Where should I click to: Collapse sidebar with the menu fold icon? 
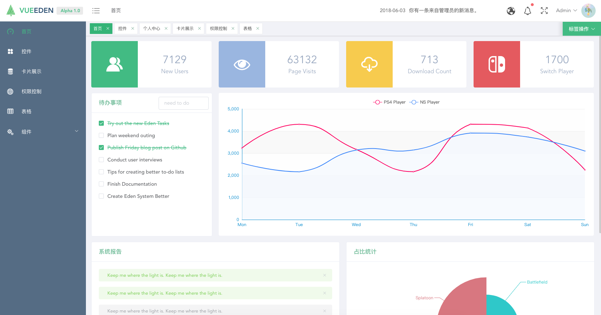[96, 11]
